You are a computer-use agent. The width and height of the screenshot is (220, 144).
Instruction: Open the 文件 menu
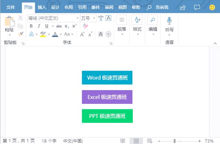click(x=10, y=7)
